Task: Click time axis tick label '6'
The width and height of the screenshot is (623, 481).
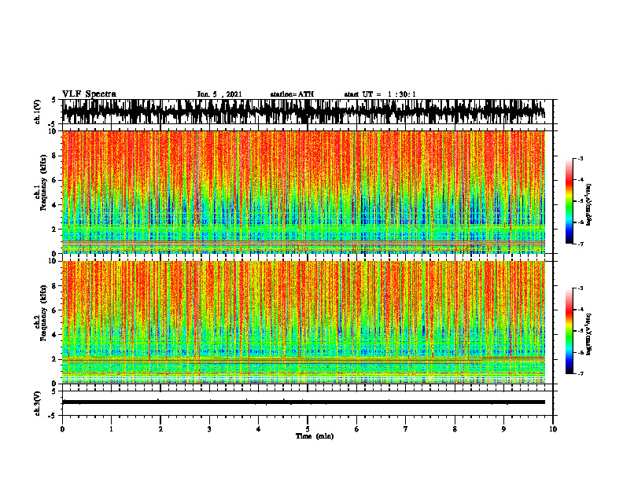Action: 357,429
